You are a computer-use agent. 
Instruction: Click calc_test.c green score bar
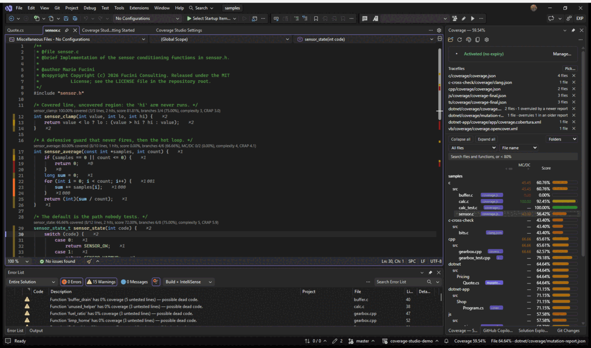pos(564,208)
